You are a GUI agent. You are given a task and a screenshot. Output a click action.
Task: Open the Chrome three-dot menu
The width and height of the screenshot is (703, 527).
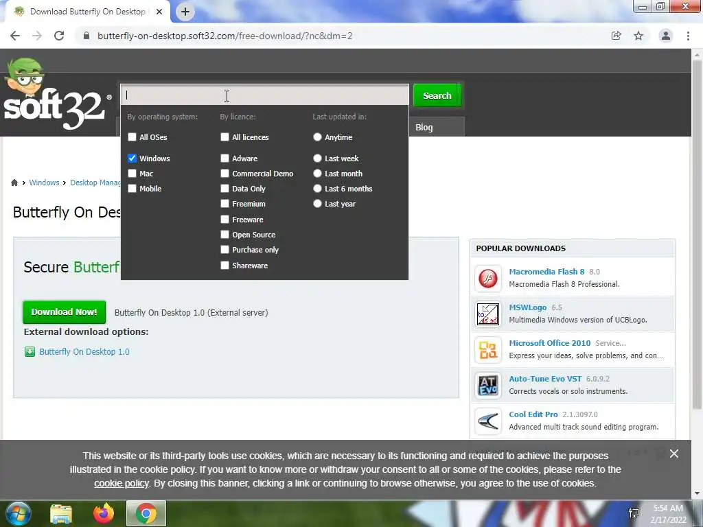(688, 36)
